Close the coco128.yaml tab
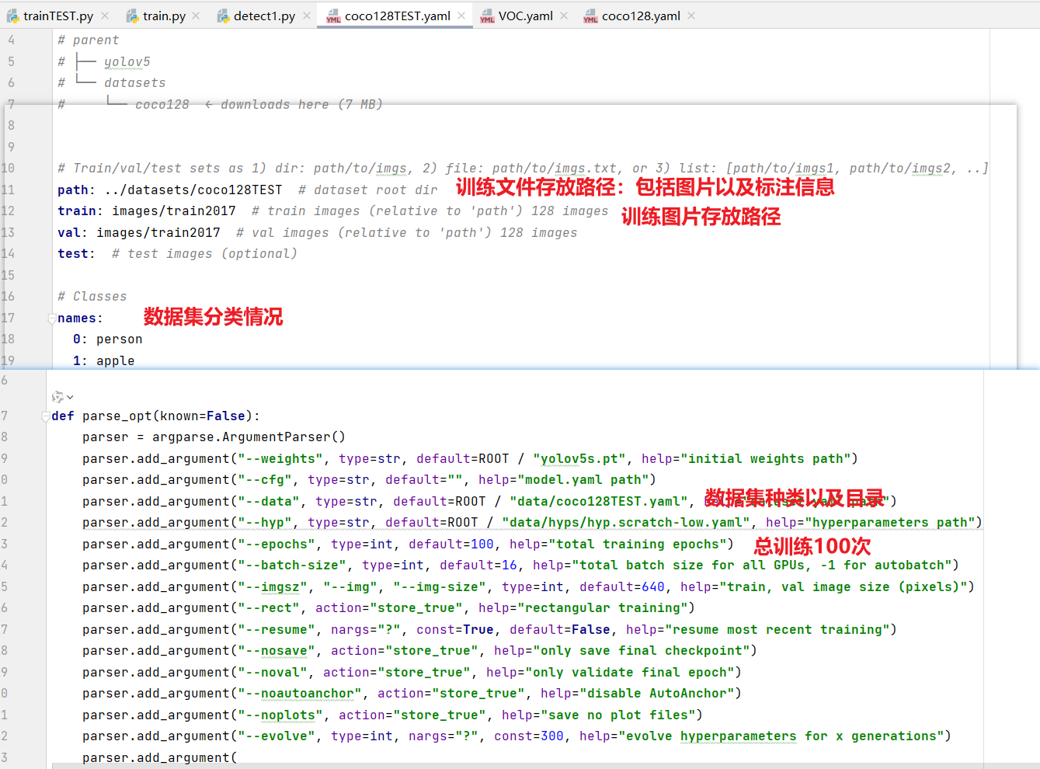1040x769 pixels. 691,16
